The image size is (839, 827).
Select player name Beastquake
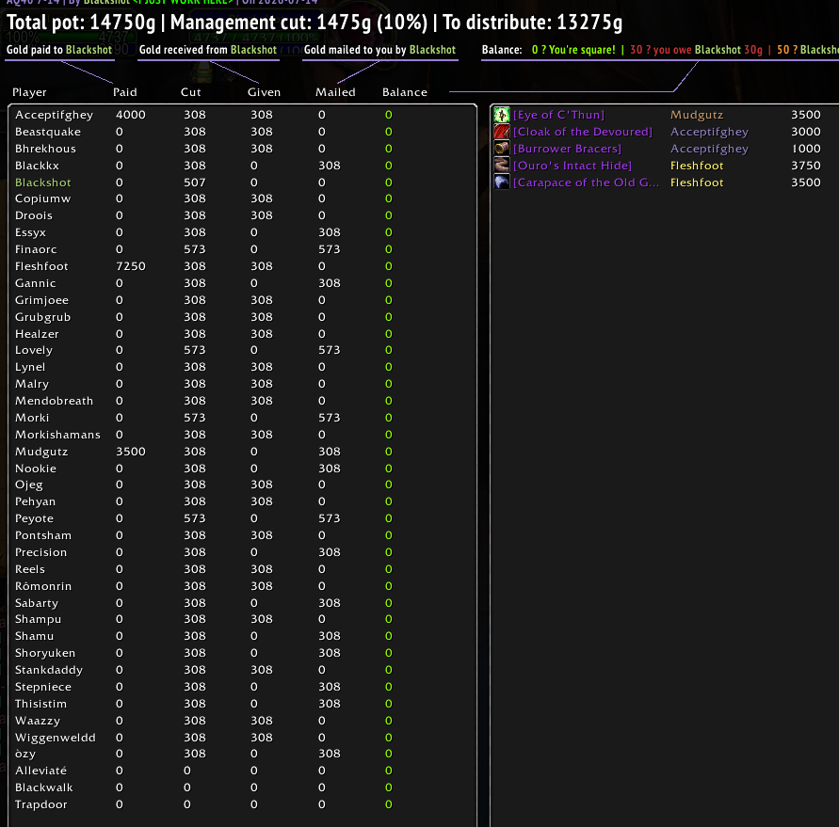click(x=48, y=132)
